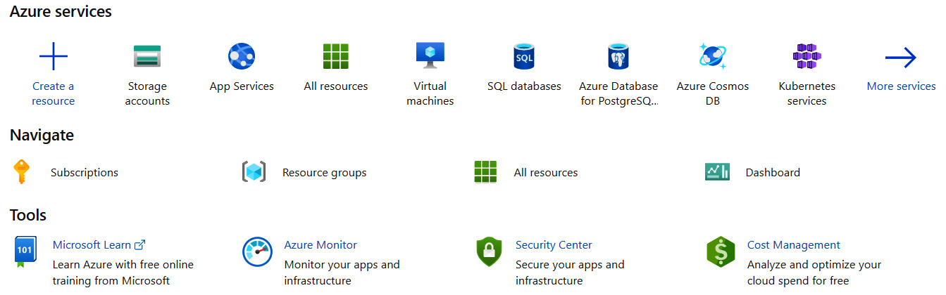The height and width of the screenshot is (295, 946).
Task: Open the Storage accounts icon
Action: 148,56
